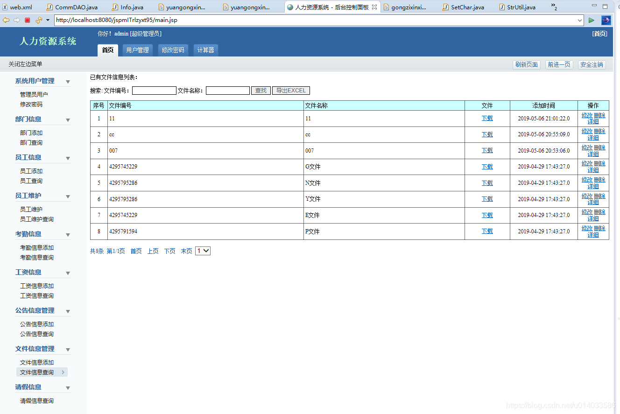Open the external browser icon beside go arrow

click(606, 20)
